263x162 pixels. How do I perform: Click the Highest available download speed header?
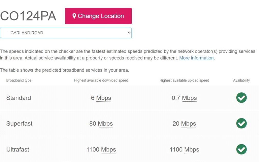click(x=101, y=80)
